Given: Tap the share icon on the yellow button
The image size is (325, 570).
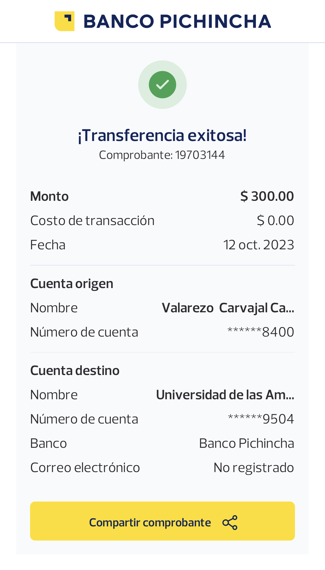Looking at the screenshot, I should tap(230, 522).
